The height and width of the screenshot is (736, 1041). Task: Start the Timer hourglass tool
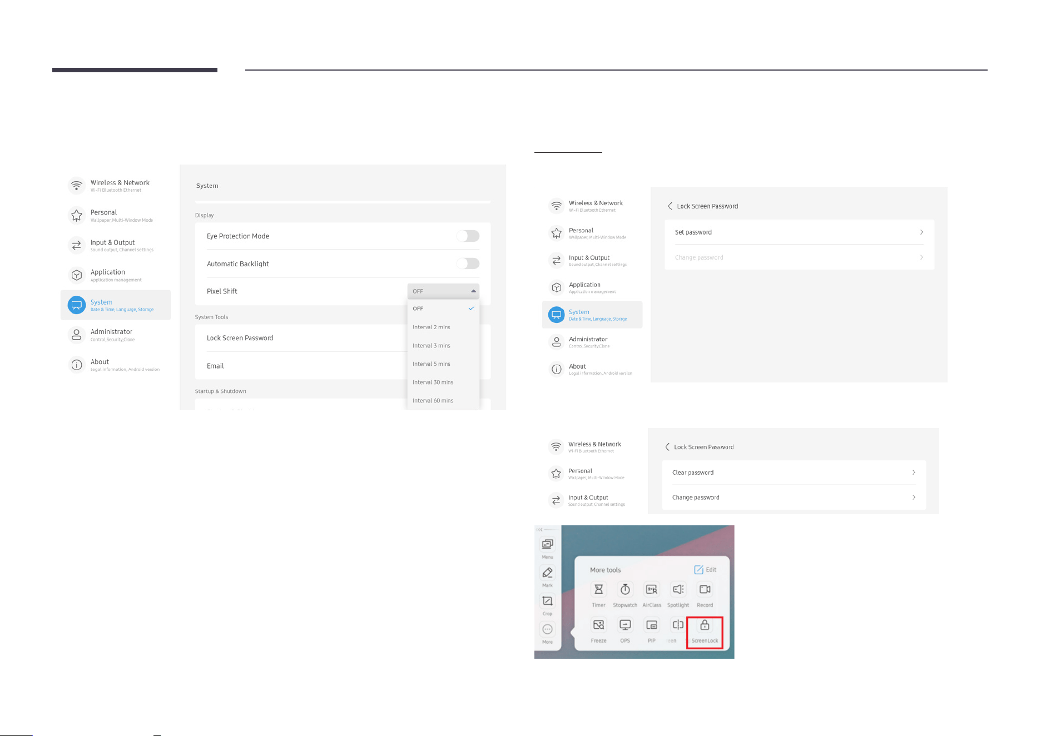click(598, 595)
